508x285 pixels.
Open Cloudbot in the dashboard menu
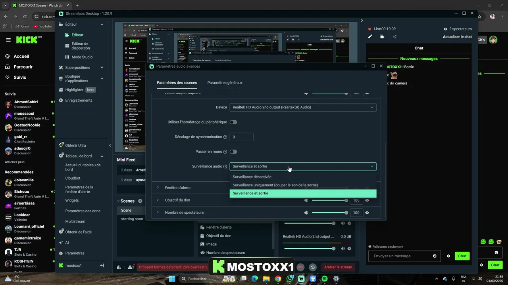[73, 178]
